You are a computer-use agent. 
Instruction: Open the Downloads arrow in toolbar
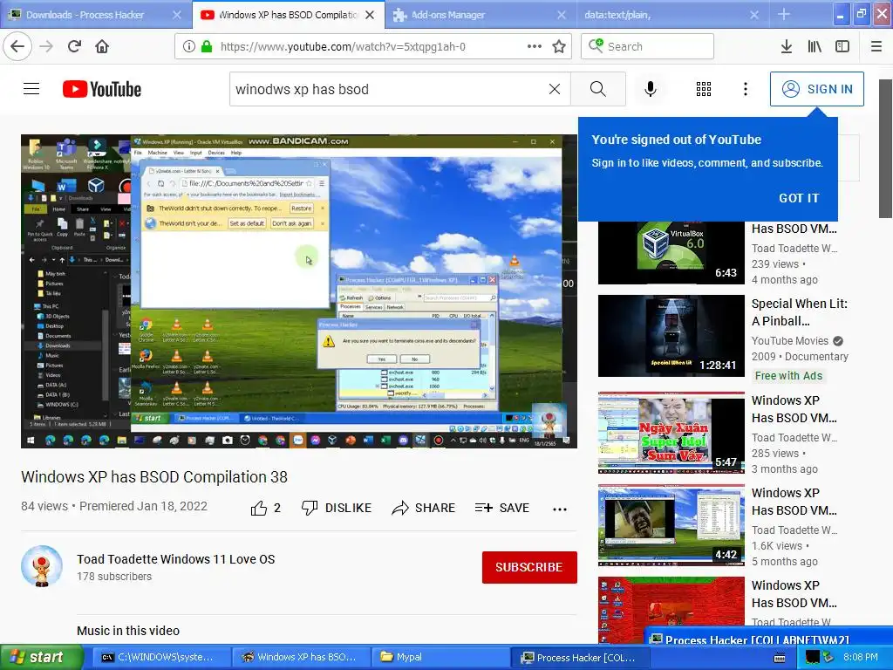click(786, 46)
